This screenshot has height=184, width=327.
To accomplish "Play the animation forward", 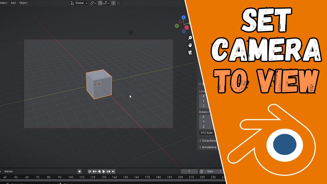I will [104, 171].
